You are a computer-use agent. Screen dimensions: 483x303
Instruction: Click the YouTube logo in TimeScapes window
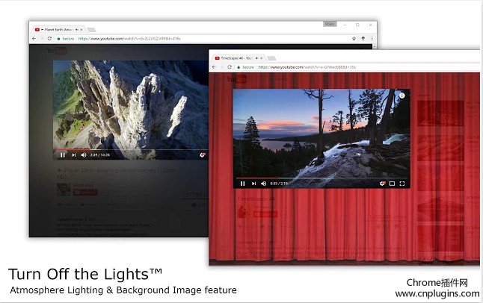tap(236, 79)
